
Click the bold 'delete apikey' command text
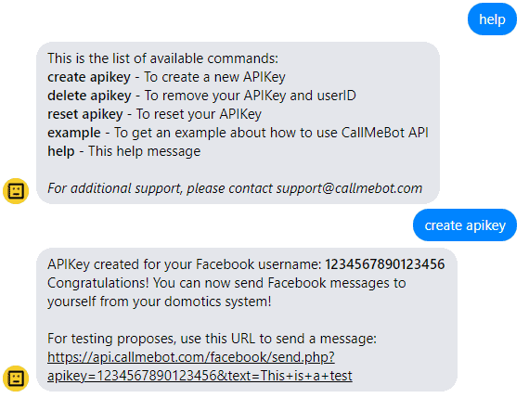[x=89, y=96]
